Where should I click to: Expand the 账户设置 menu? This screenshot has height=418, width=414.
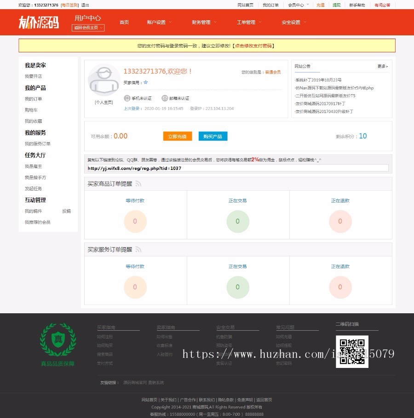(x=159, y=22)
